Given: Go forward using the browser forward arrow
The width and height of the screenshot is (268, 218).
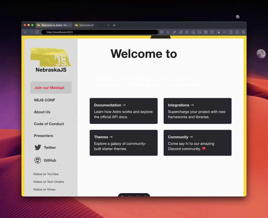Looking at the screenshot, I should pos(31,32).
